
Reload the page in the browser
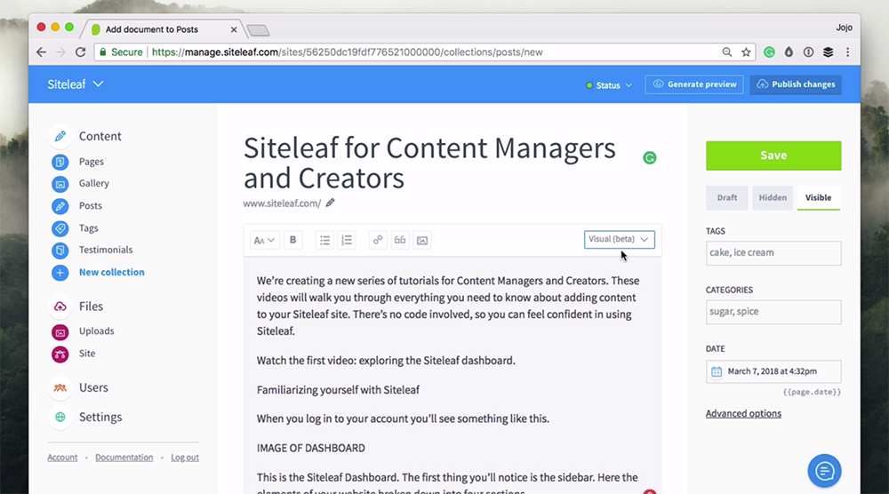pos(81,52)
